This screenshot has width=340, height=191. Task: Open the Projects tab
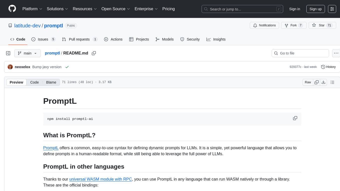point(139,39)
